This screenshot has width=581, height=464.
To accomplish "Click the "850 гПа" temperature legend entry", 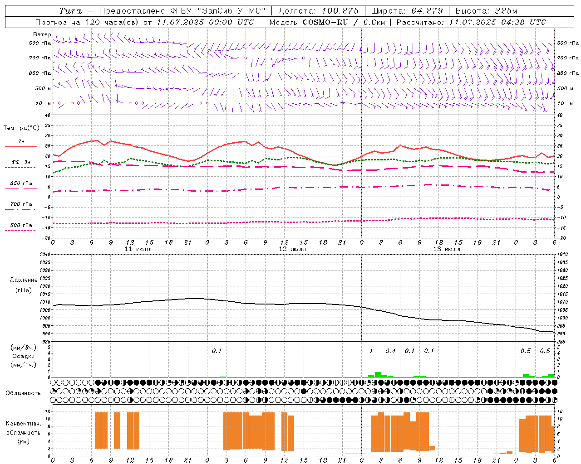I will click(21, 184).
